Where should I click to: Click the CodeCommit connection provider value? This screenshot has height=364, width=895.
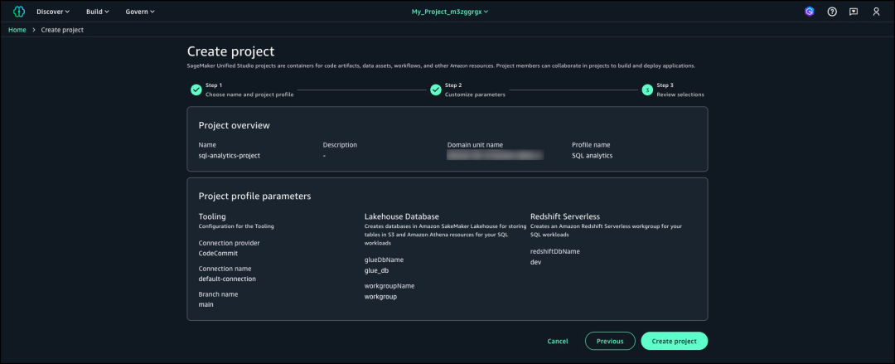click(218, 253)
